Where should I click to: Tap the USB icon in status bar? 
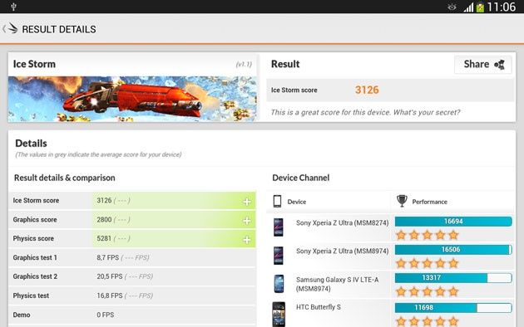click(x=13, y=7)
